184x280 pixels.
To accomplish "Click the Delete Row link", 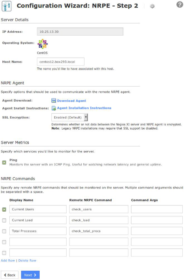I will pyautogui.click(x=27, y=261).
